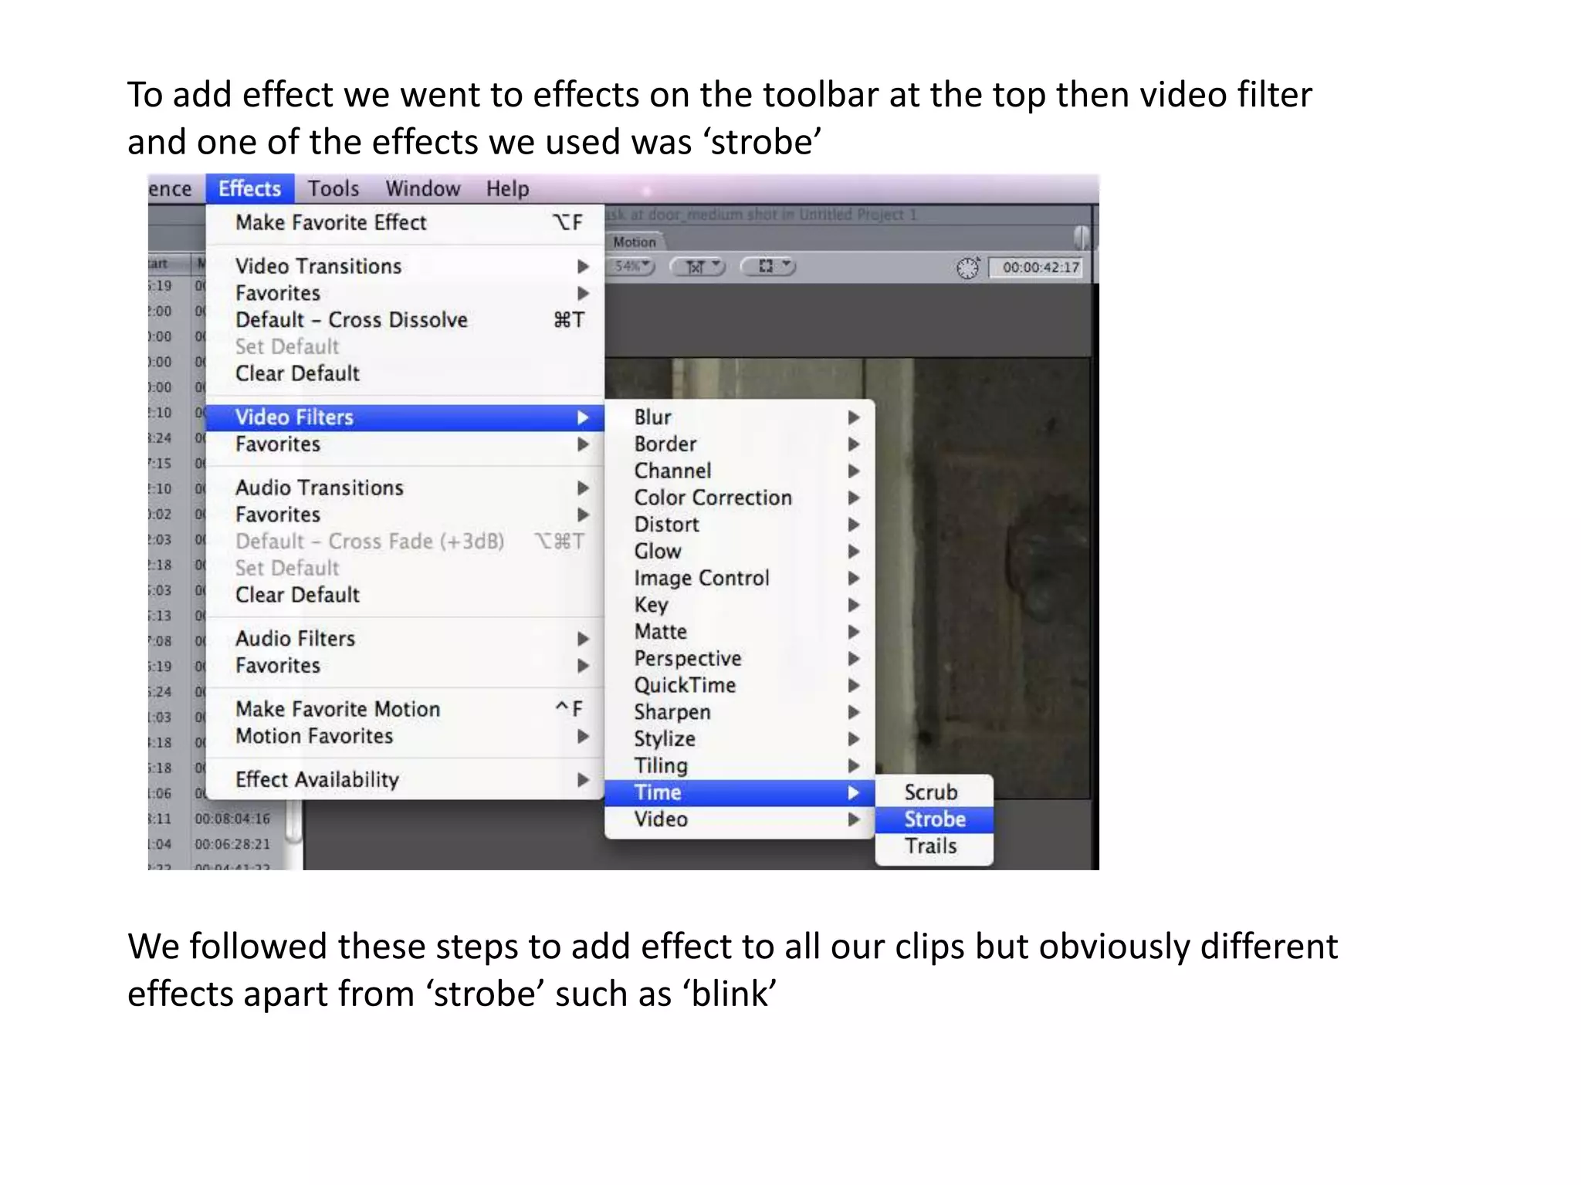This screenshot has height=1185, width=1581.
Task: Open the Blur filter category
Action: 740,417
